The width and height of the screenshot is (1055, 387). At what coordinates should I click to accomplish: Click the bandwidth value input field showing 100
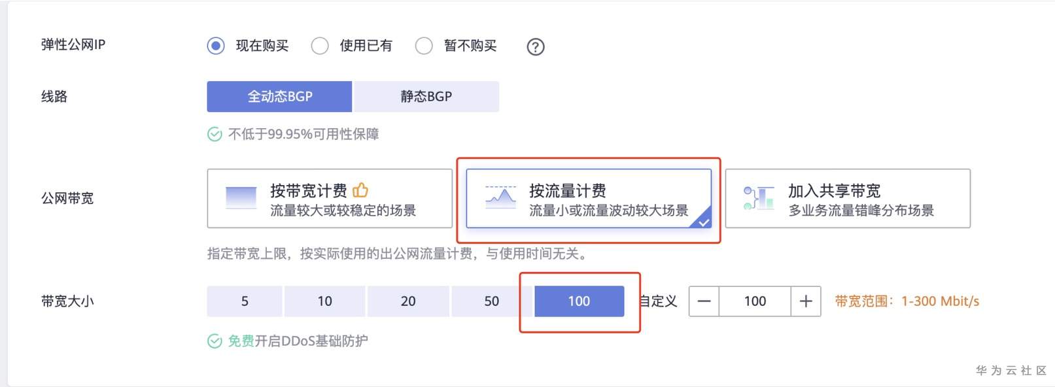tap(755, 301)
